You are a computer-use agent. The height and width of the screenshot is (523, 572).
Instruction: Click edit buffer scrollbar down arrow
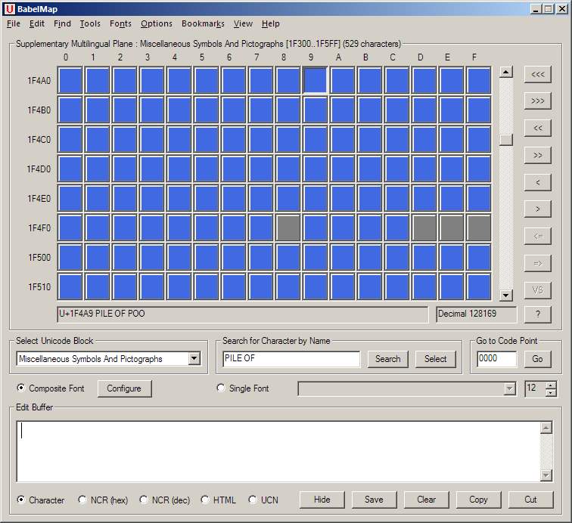[x=546, y=475]
